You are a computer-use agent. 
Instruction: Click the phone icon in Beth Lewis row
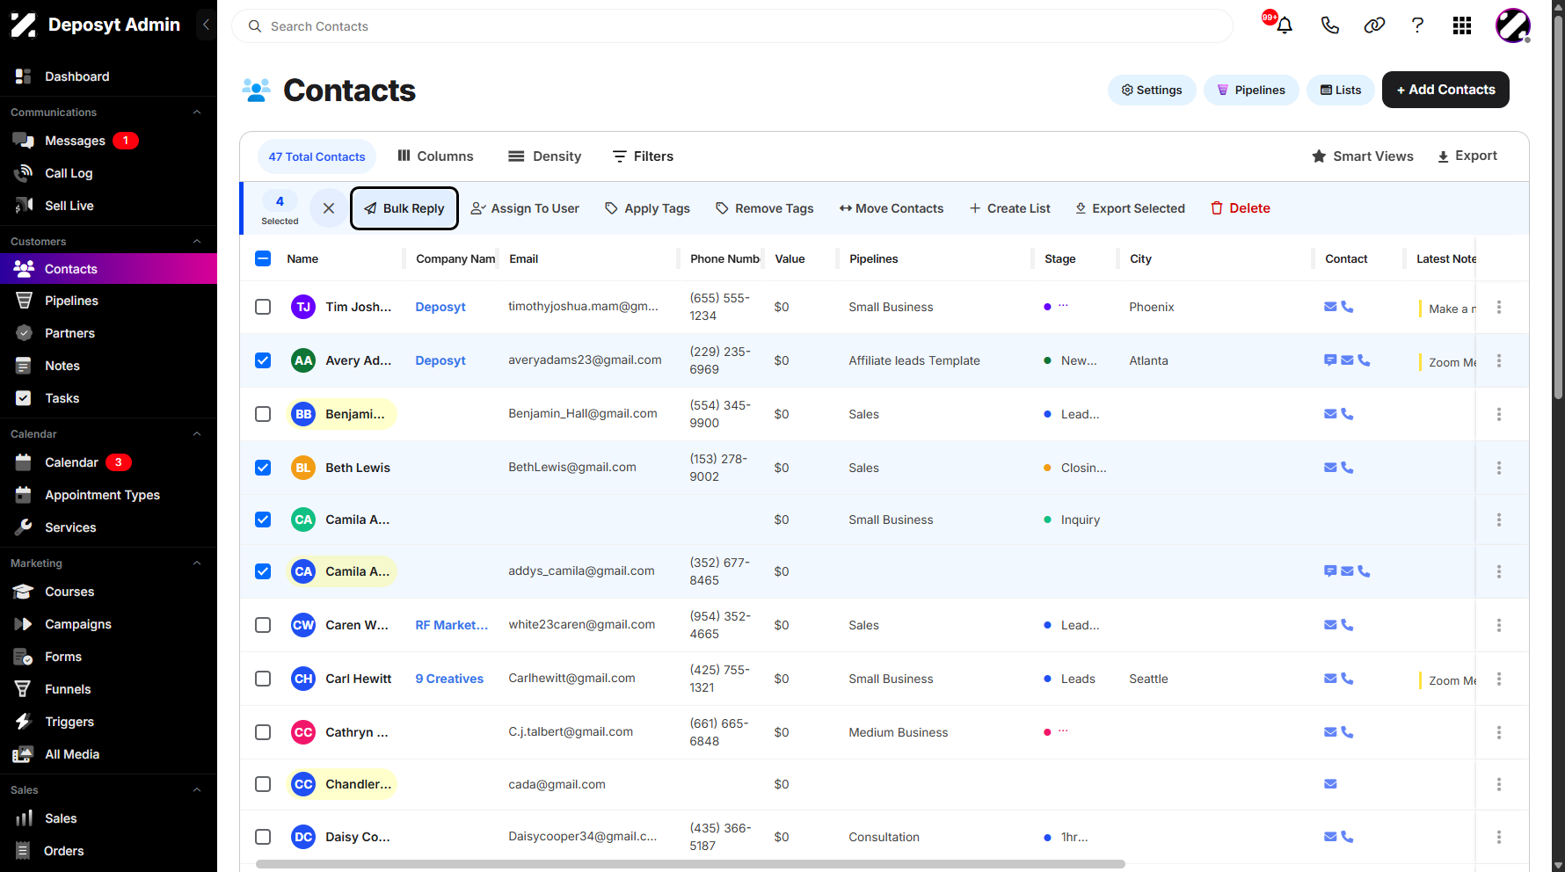(1347, 468)
